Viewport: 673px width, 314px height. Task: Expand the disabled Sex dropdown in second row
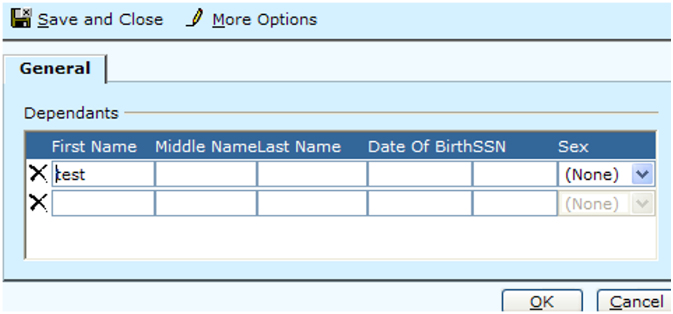pos(643,204)
